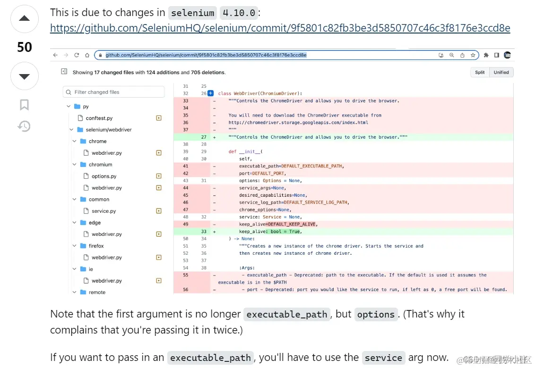Open the answer's activity history icon
This screenshot has height=368, width=535.
(24, 126)
